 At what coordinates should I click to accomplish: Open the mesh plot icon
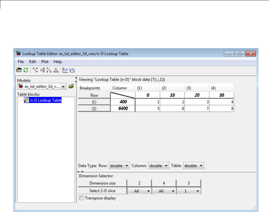coord(72,70)
